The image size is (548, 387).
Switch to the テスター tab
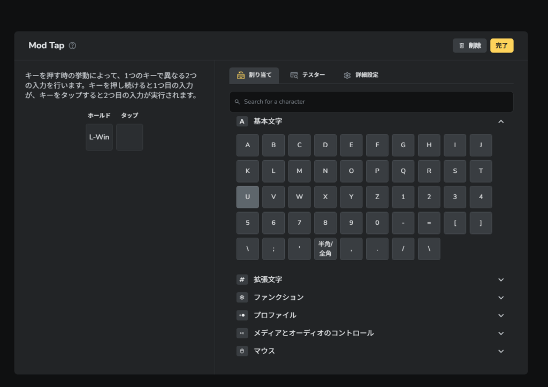click(308, 75)
